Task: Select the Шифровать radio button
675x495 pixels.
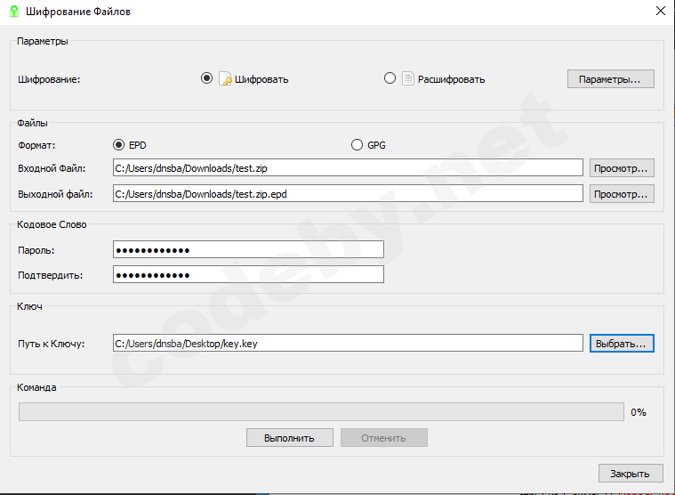Action: tap(206, 78)
